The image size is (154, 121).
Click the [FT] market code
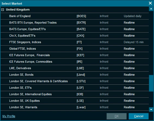(x=79, y=42)
